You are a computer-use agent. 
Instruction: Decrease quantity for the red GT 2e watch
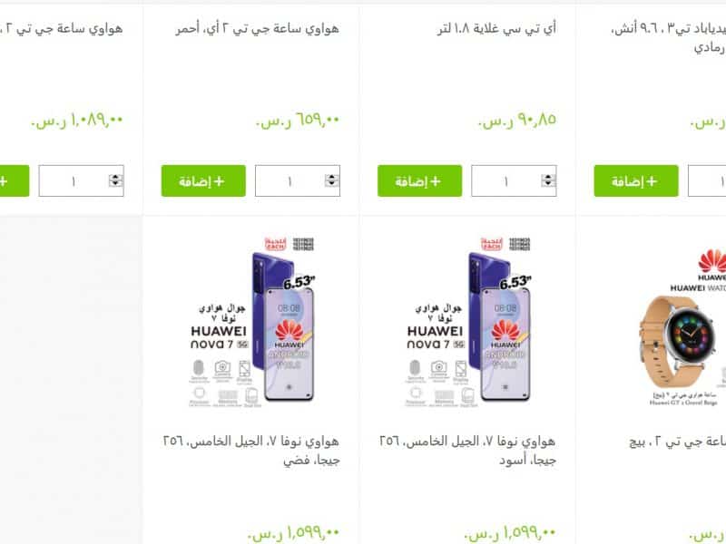point(332,184)
